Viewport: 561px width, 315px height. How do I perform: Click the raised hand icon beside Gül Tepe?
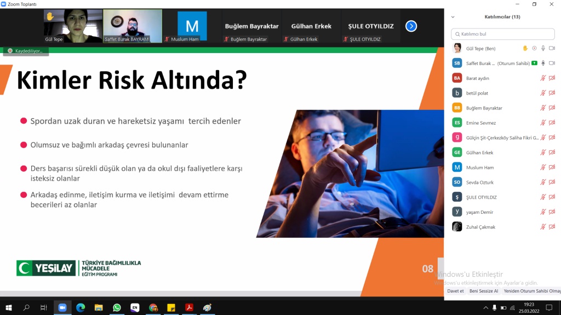pos(525,48)
